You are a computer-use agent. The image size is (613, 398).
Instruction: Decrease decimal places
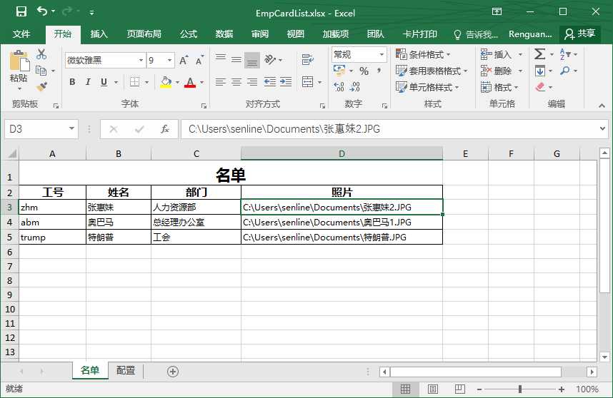(x=354, y=86)
